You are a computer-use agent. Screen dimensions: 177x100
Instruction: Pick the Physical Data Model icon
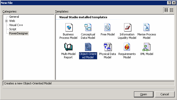108,47
